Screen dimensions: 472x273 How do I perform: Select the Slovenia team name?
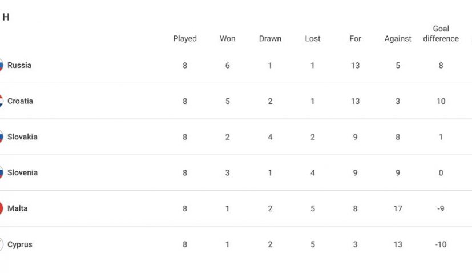point(22,173)
